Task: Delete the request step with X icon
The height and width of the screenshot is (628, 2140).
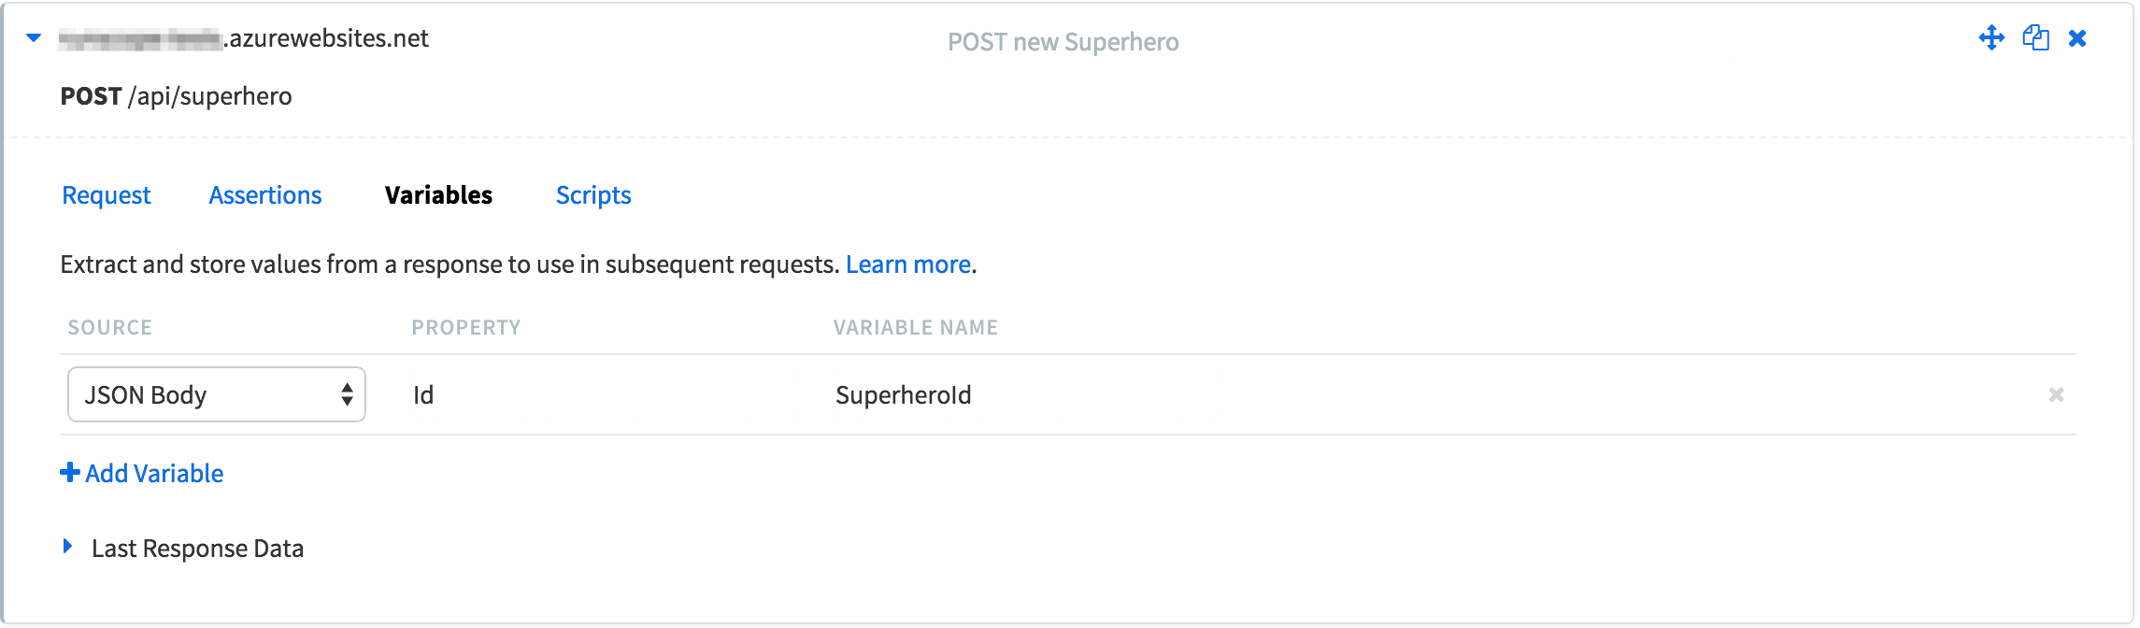Action: 2077,38
